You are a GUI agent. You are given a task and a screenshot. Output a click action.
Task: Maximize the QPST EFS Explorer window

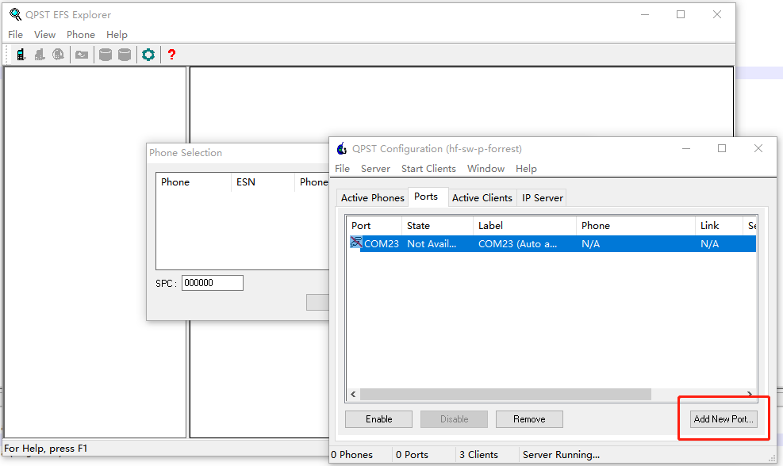pos(681,14)
